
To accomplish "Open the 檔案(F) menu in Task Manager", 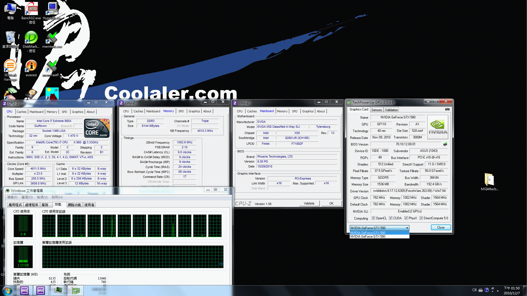I will pyautogui.click(x=12, y=197).
